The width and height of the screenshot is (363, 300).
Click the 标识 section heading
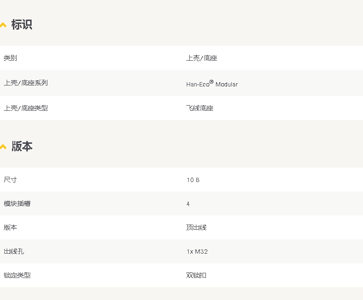[22, 25]
